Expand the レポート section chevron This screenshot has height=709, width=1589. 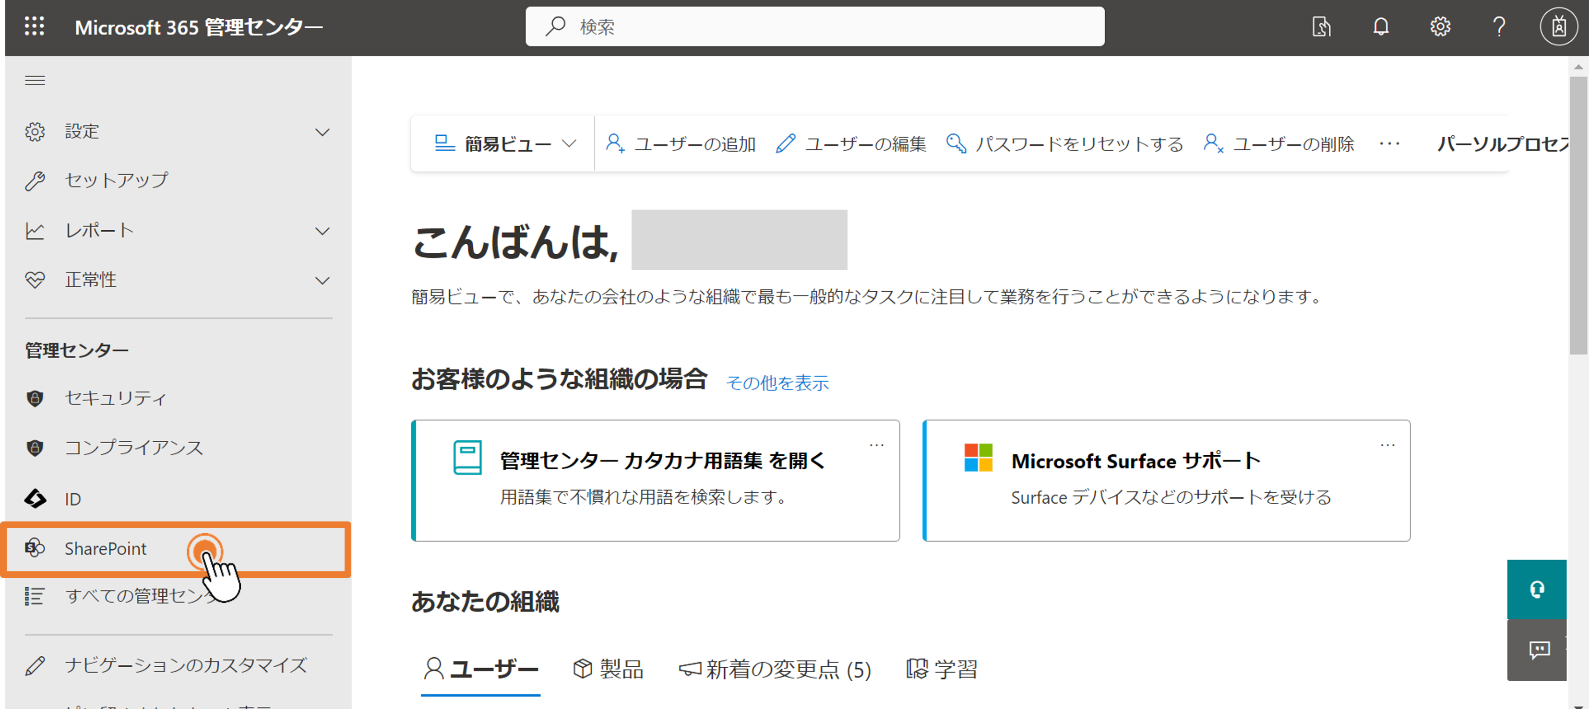(322, 231)
